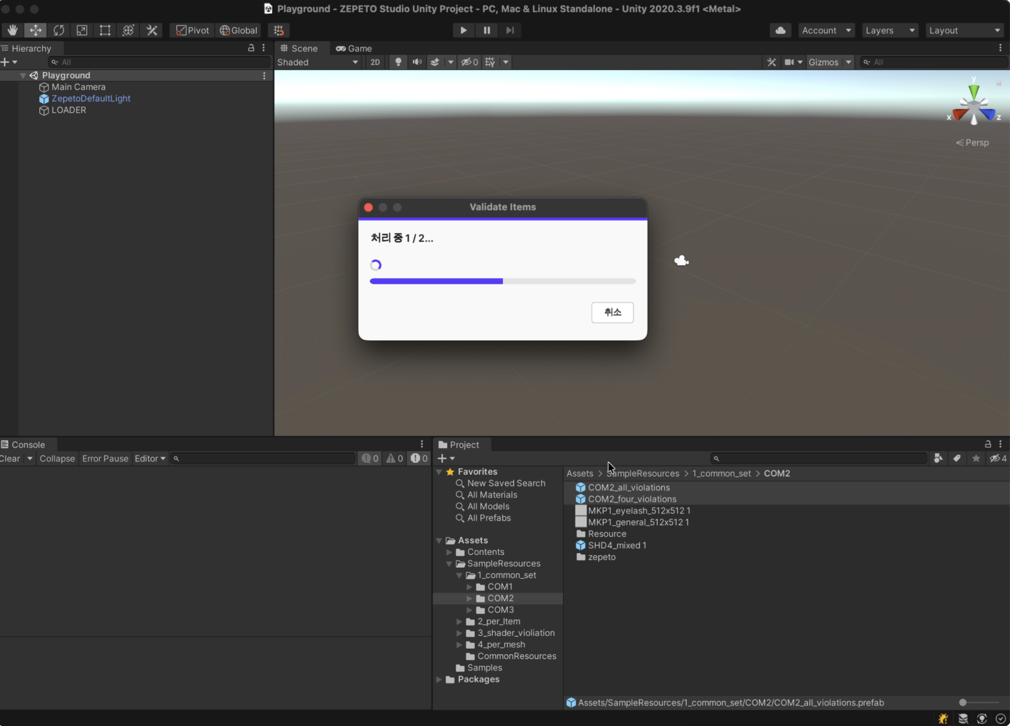This screenshot has width=1010, height=726.
Task: Select the Console tab
Action: click(x=28, y=445)
